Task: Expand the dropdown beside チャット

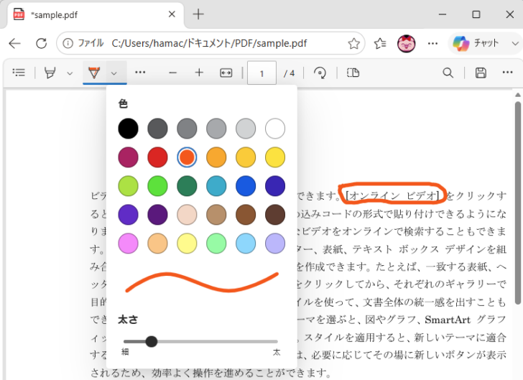Action: pos(515,43)
